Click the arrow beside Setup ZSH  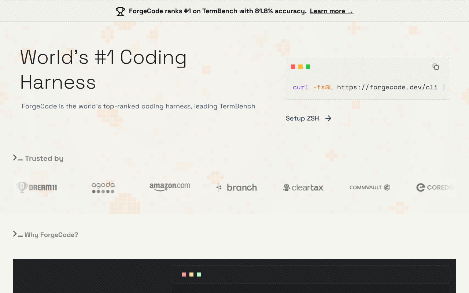pyautogui.click(x=328, y=118)
